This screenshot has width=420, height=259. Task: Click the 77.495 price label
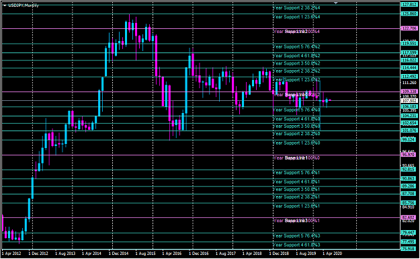pos(409,242)
